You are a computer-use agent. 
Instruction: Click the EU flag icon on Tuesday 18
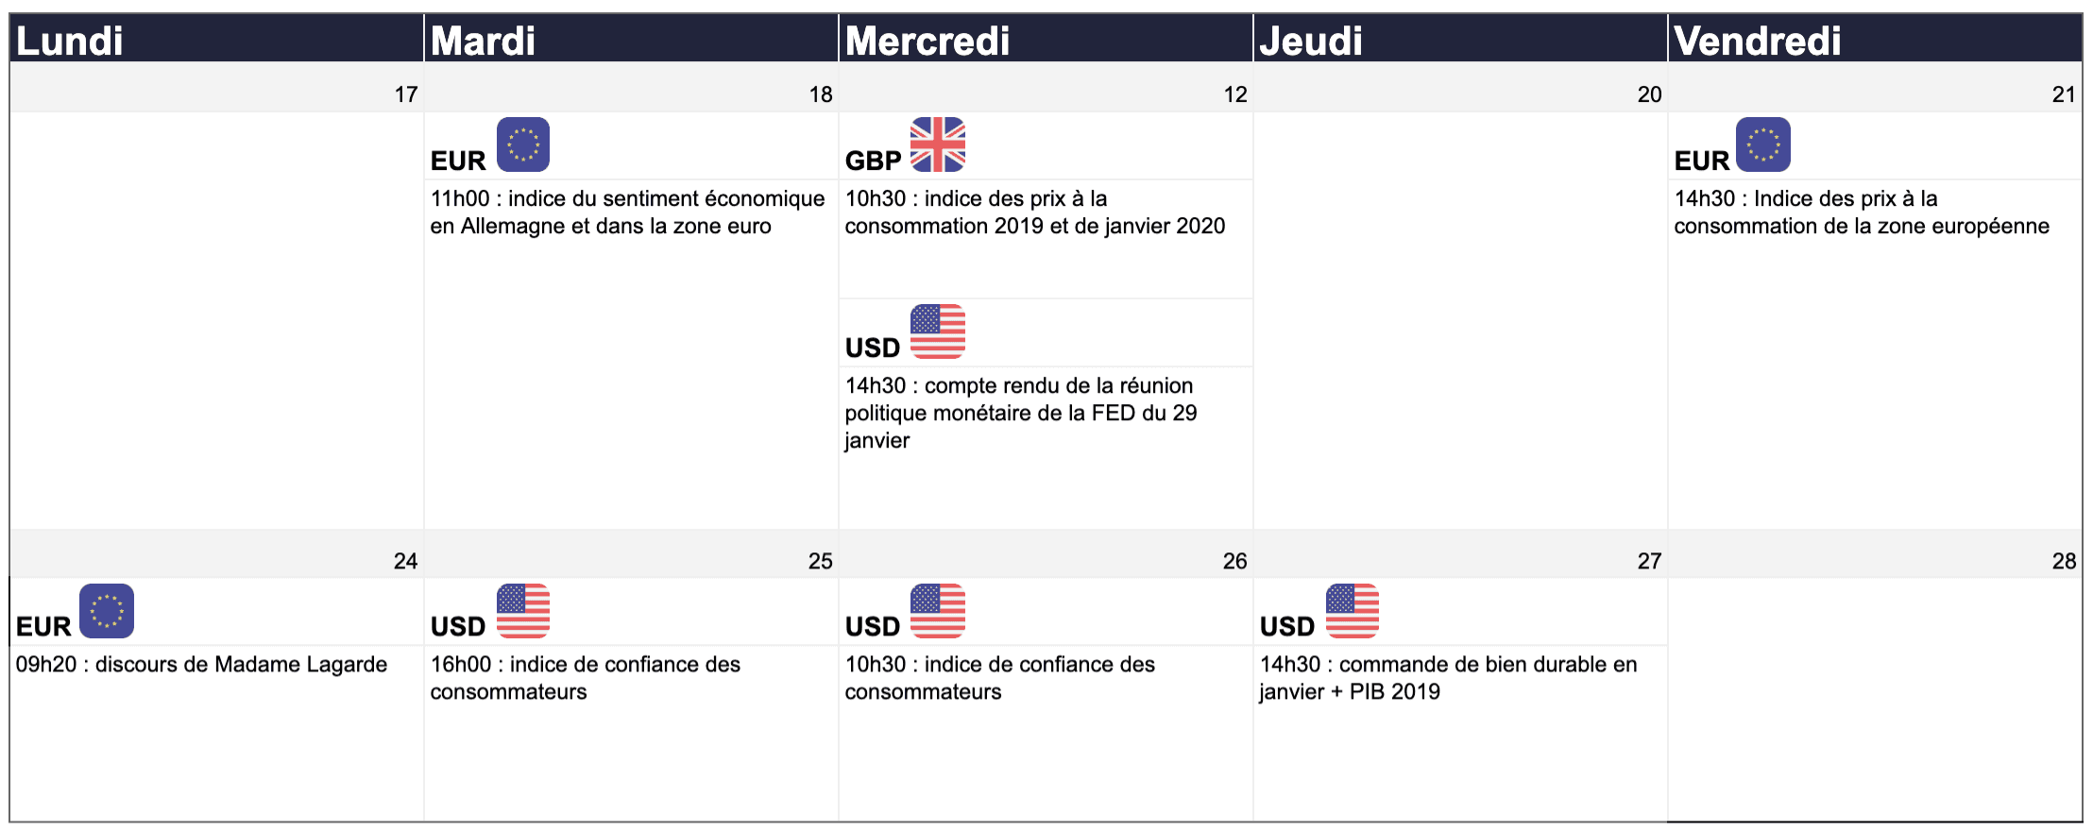522,144
